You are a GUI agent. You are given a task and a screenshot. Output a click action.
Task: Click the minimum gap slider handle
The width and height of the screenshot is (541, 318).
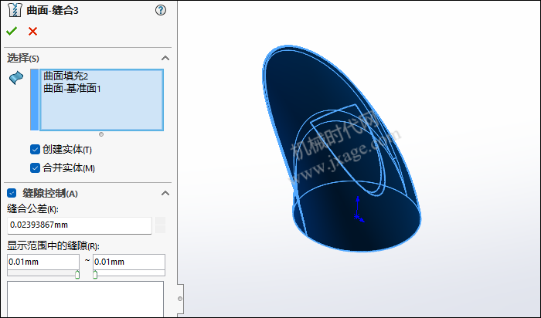77,275
